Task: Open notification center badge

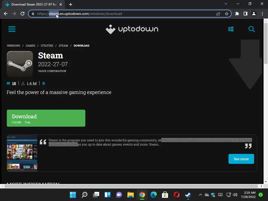Action: coord(261,195)
